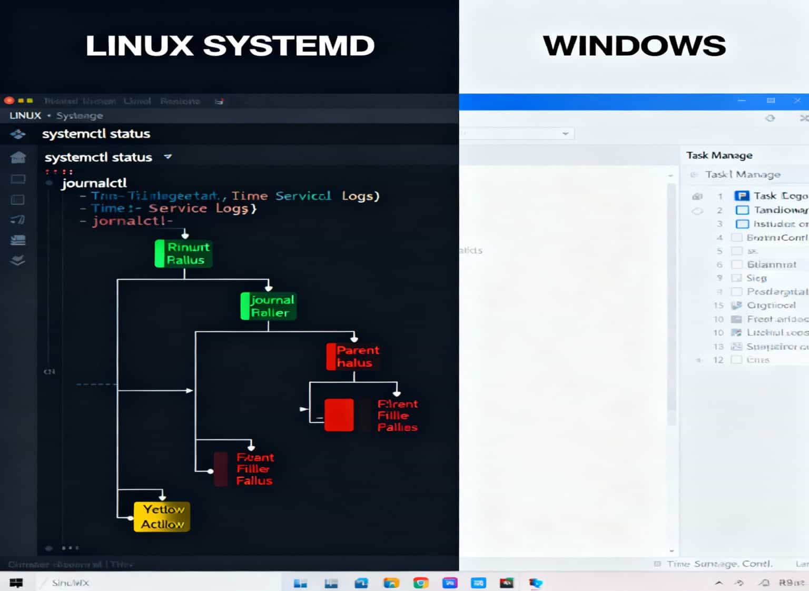
Task: Click the image icon on row 15
Action: (x=736, y=306)
